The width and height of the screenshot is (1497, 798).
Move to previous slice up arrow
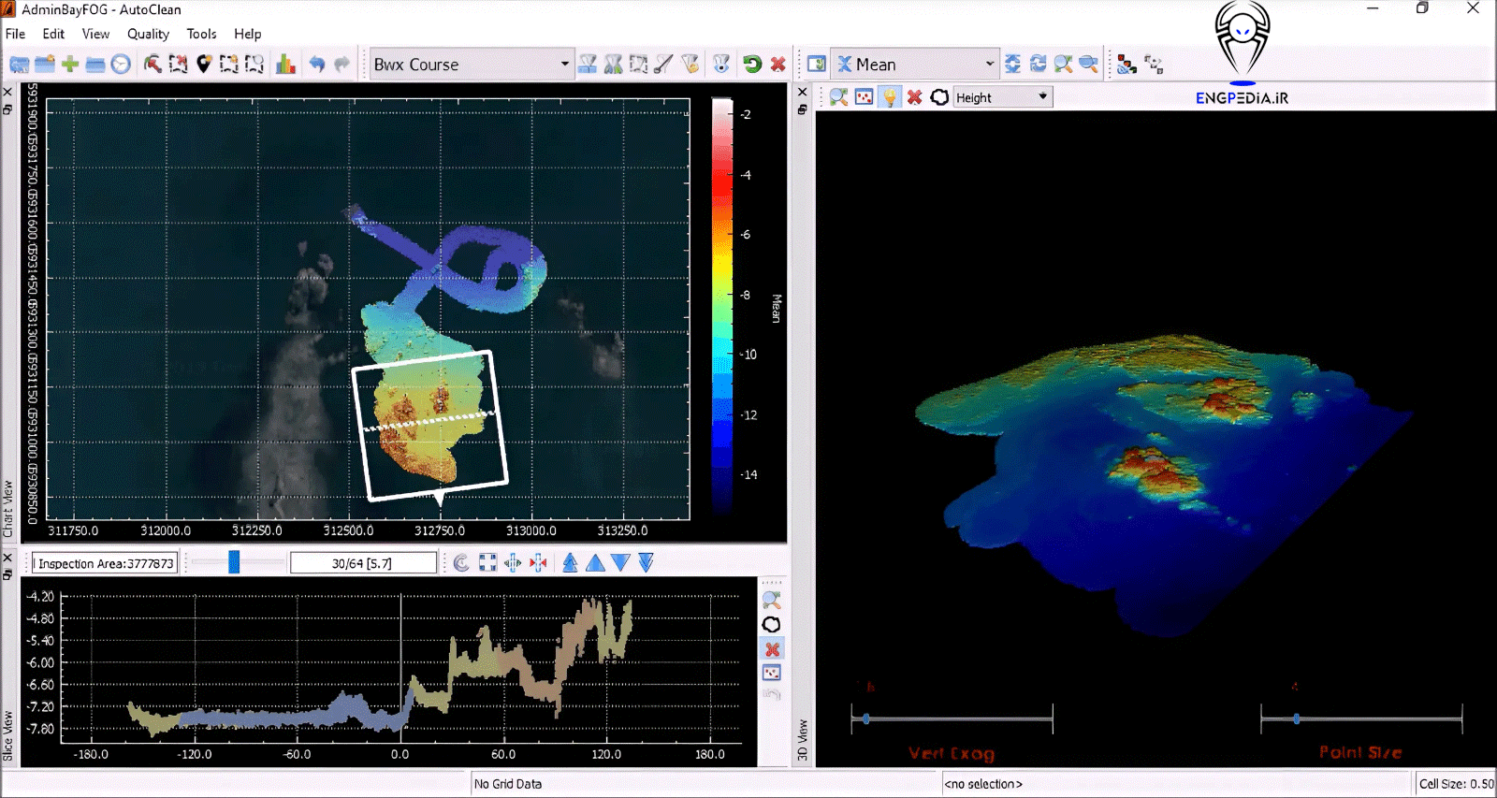595,562
